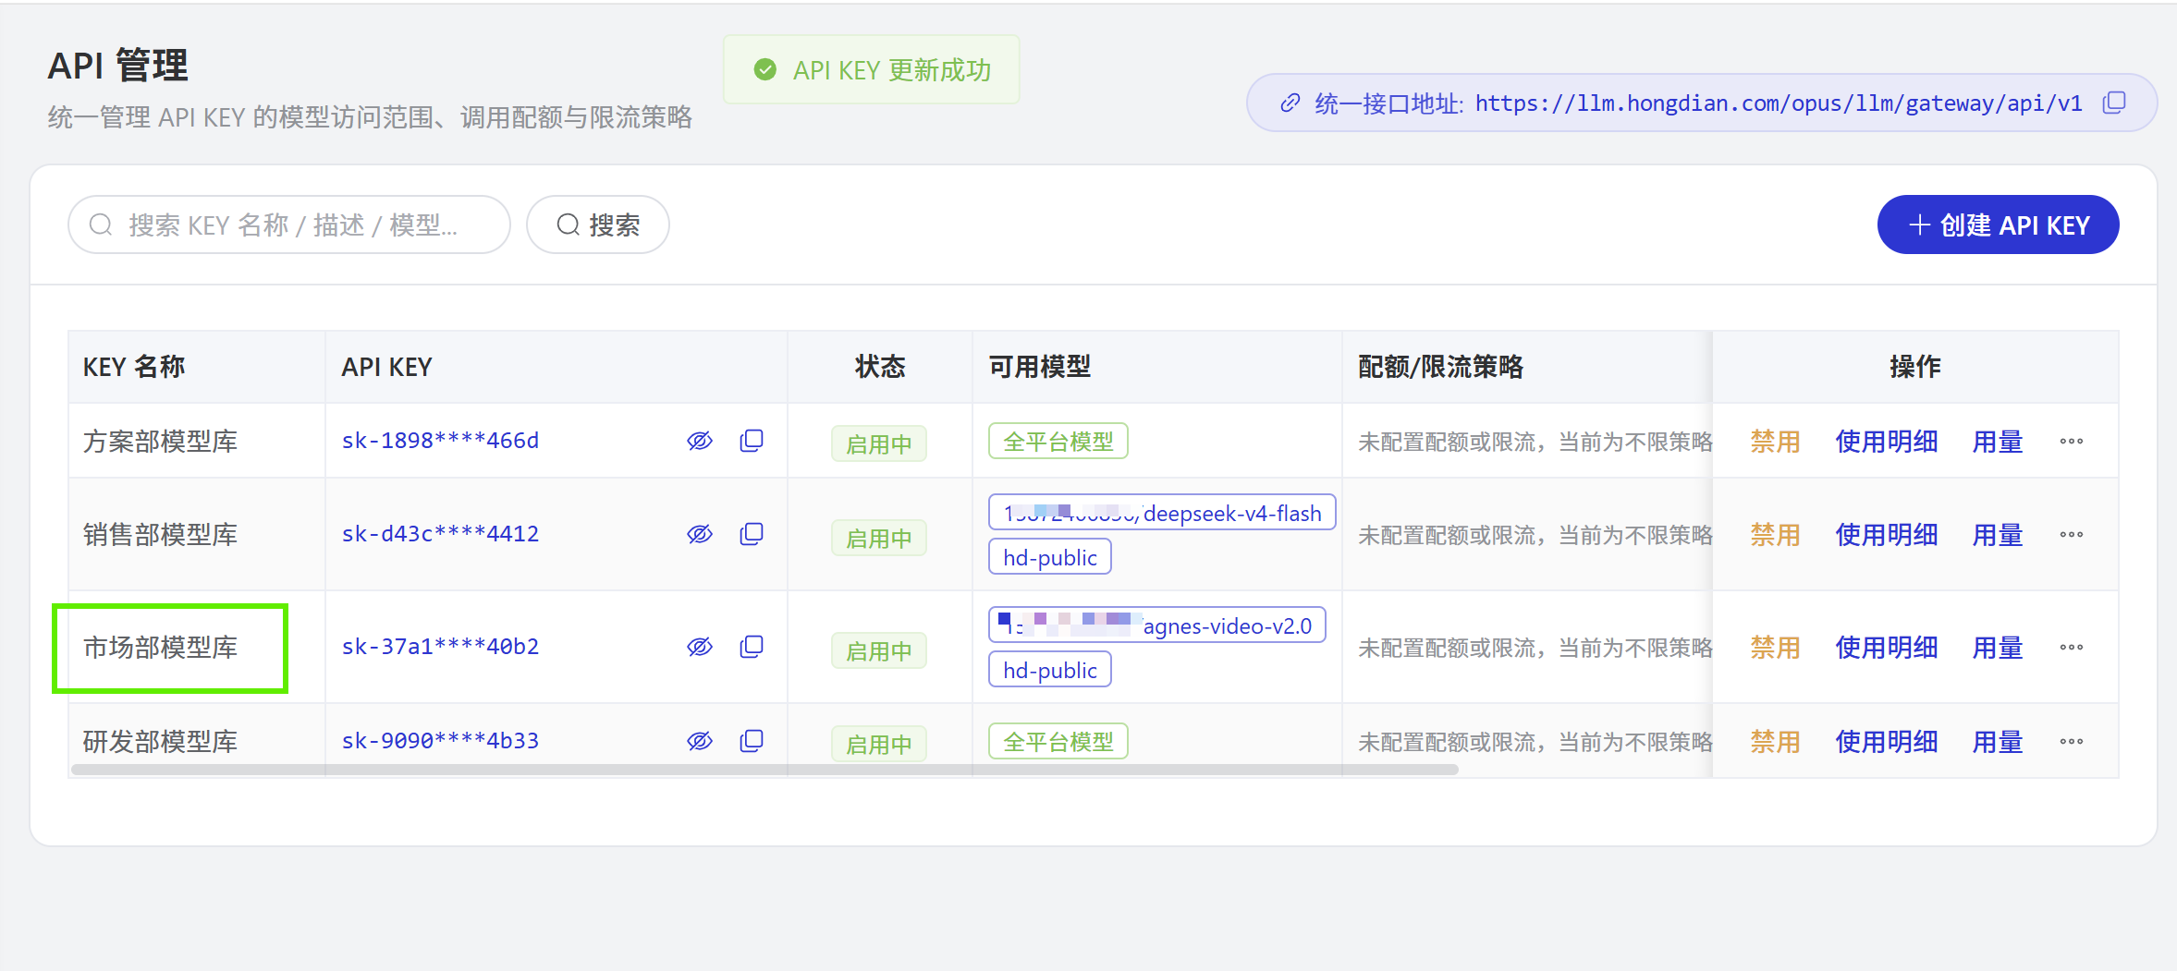2177x971 pixels.
Task: Disable the 方案部模型库 key
Action: (x=1775, y=442)
